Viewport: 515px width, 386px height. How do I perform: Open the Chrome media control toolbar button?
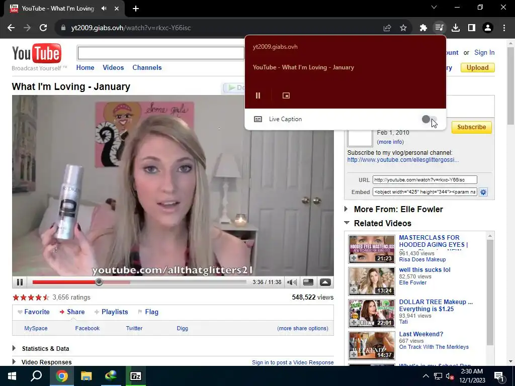(439, 28)
